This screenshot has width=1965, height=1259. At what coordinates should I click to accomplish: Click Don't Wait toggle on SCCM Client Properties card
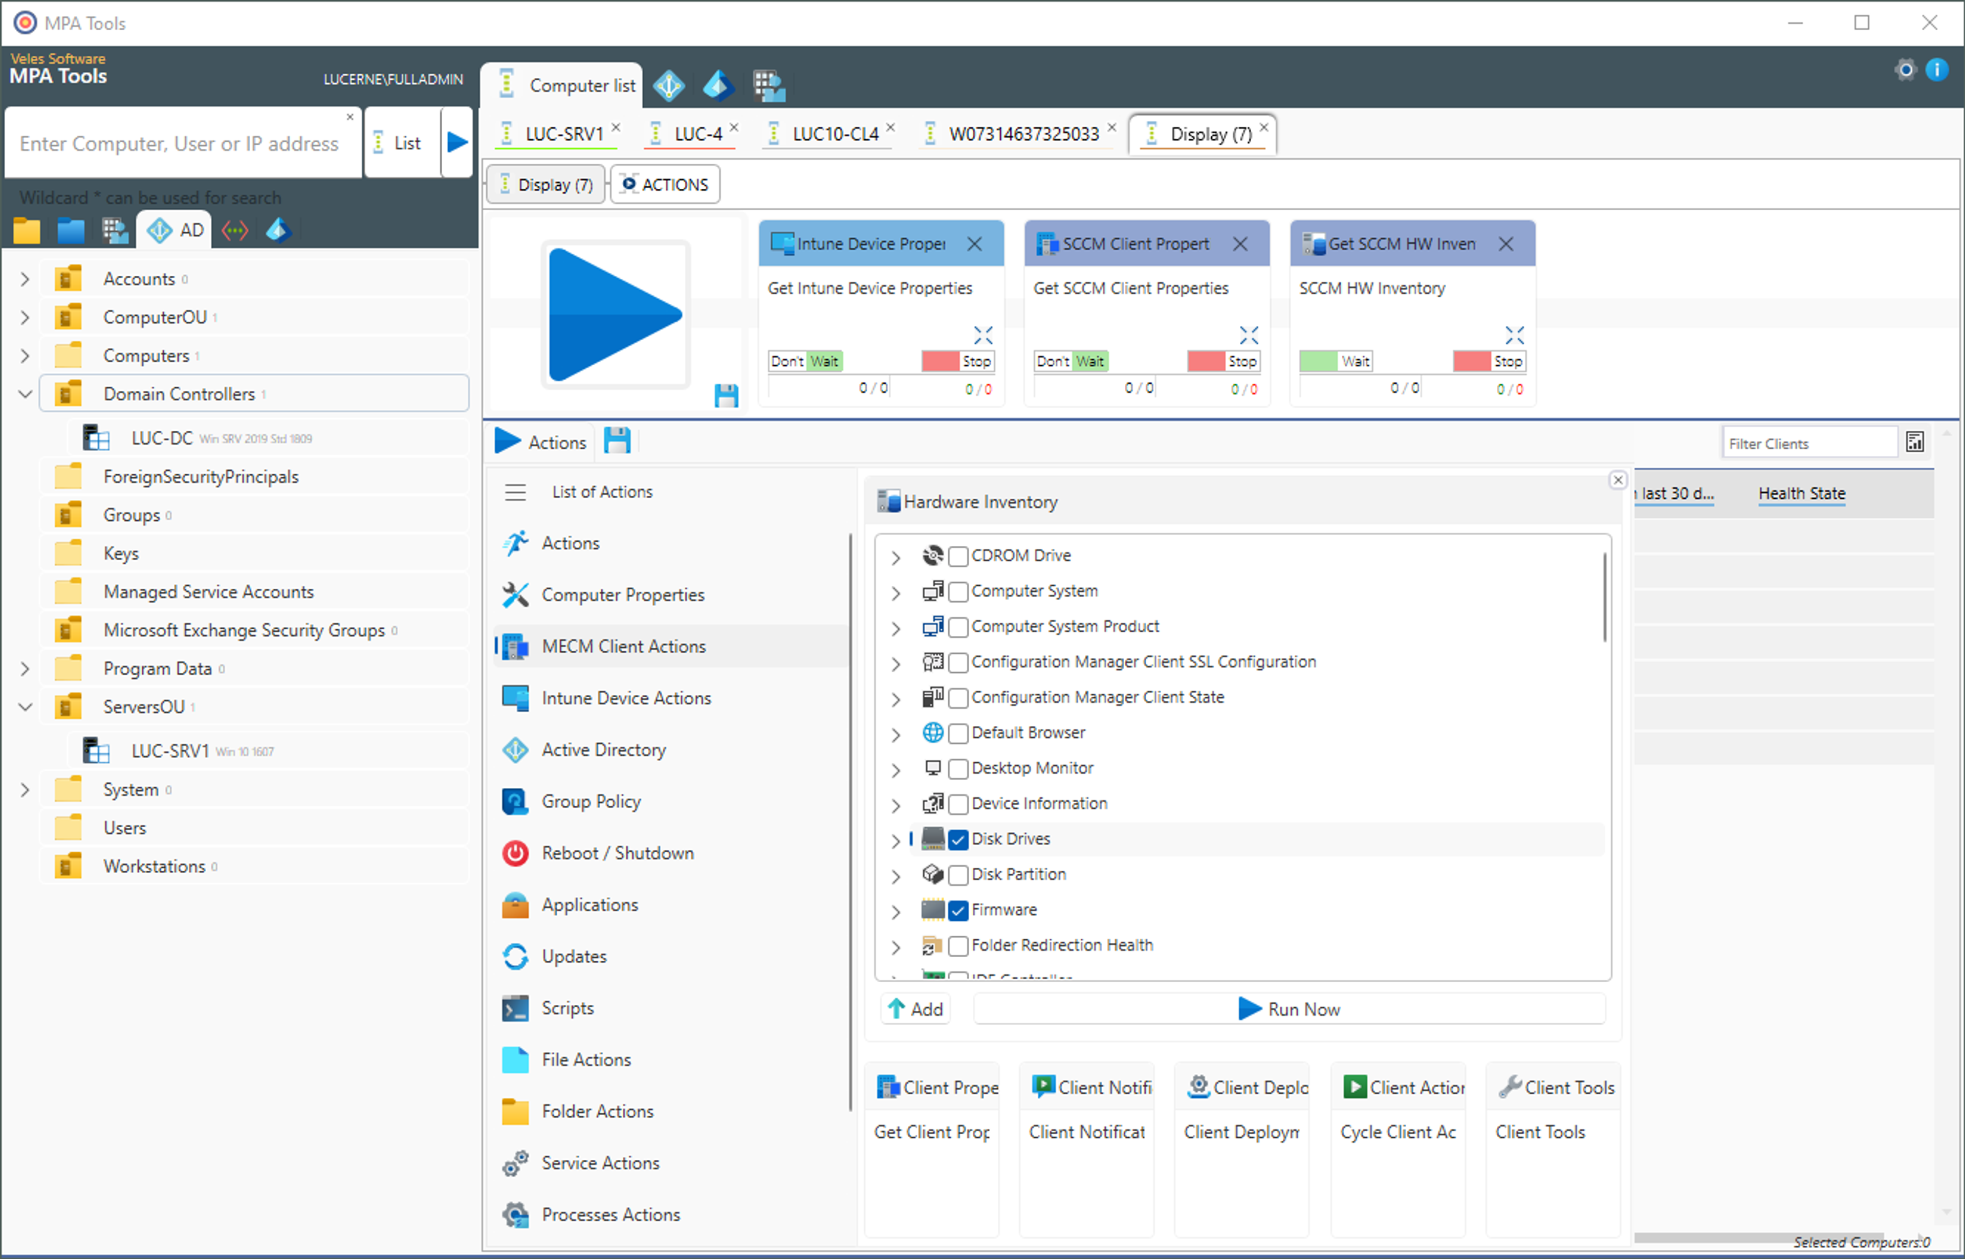[x=1071, y=361]
